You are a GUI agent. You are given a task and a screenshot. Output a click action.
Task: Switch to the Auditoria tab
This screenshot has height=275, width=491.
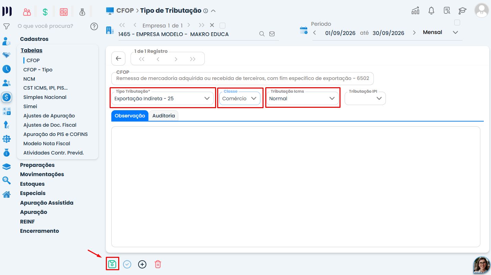point(164,116)
